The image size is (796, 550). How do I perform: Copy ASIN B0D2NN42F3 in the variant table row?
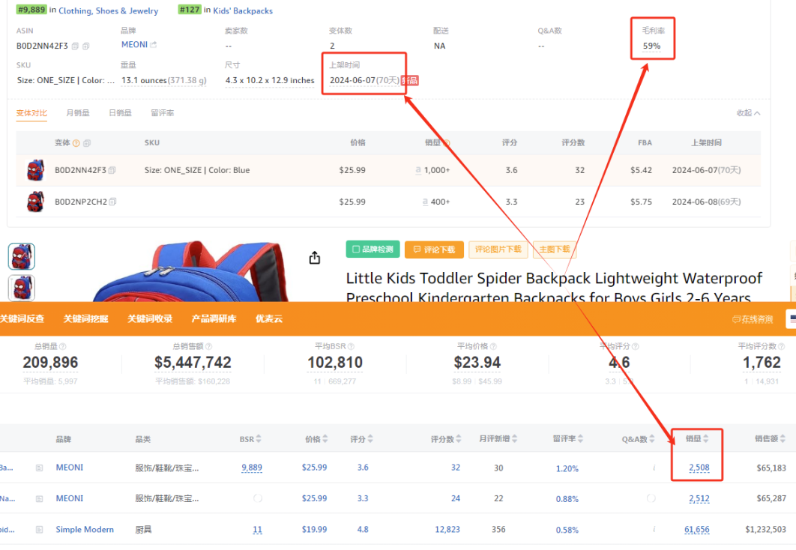coord(112,170)
